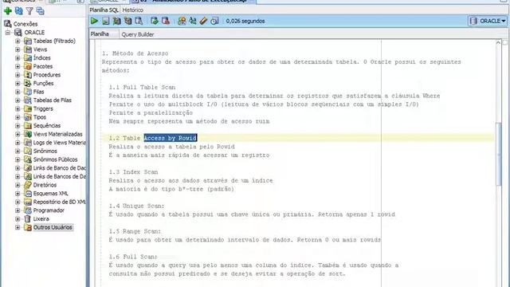Expand the Sequências tree node

tap(18, 126)
